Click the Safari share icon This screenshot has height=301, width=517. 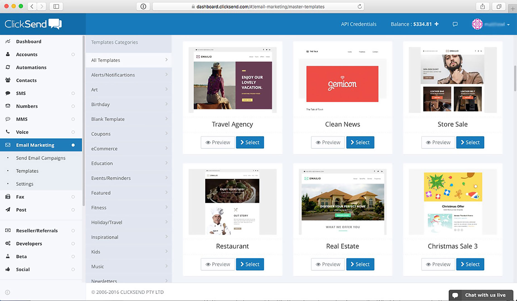(x=482, y=6)
